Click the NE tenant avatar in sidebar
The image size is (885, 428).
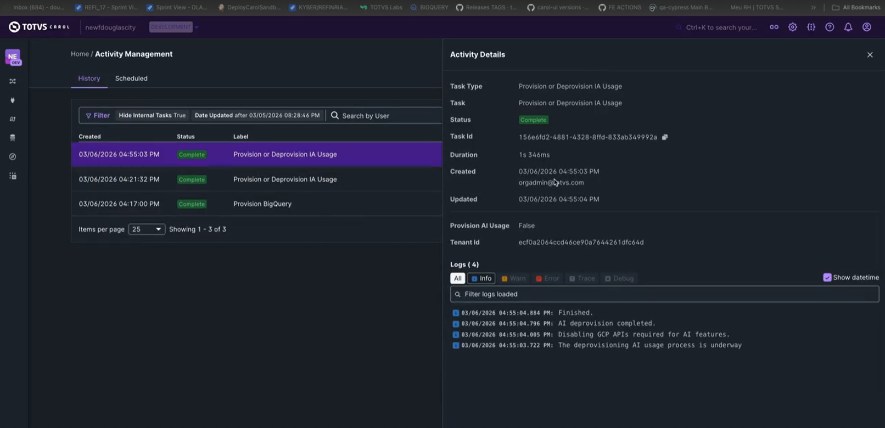tap(13, 57)
